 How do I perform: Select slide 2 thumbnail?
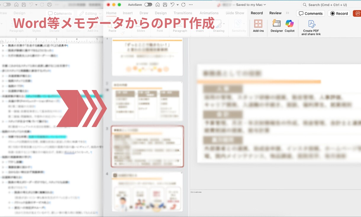pyautogui.click(x=147, y=101)
